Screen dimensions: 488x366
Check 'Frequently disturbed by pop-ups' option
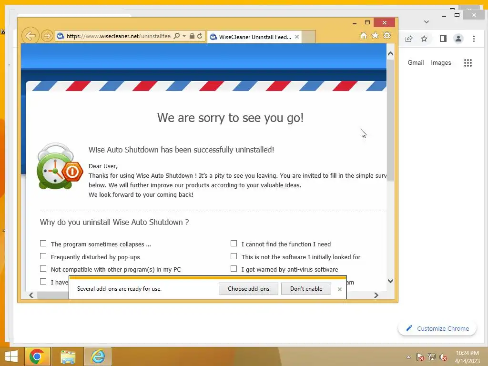43,256
